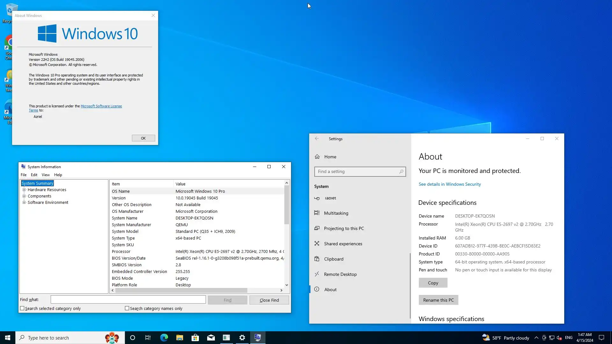This screenshot has width=612, height=344.
Task: Enable Search selected category only checkbox
Action: coord(22,308)
